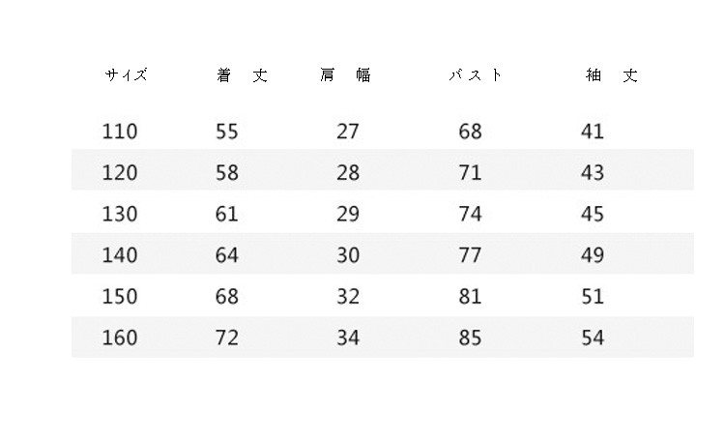Click 袖丈 value 41 for size 110
This screenshot has width=725, height=441.
pos(593,132)
